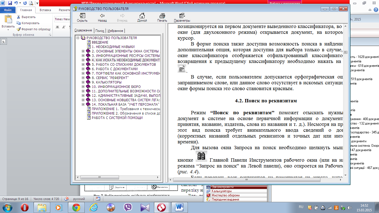Select topic 1. НЕОБХОДИМЫЕ НАВЫКИ
This screenshot has height=213, width=379.
tap(113, 47)
